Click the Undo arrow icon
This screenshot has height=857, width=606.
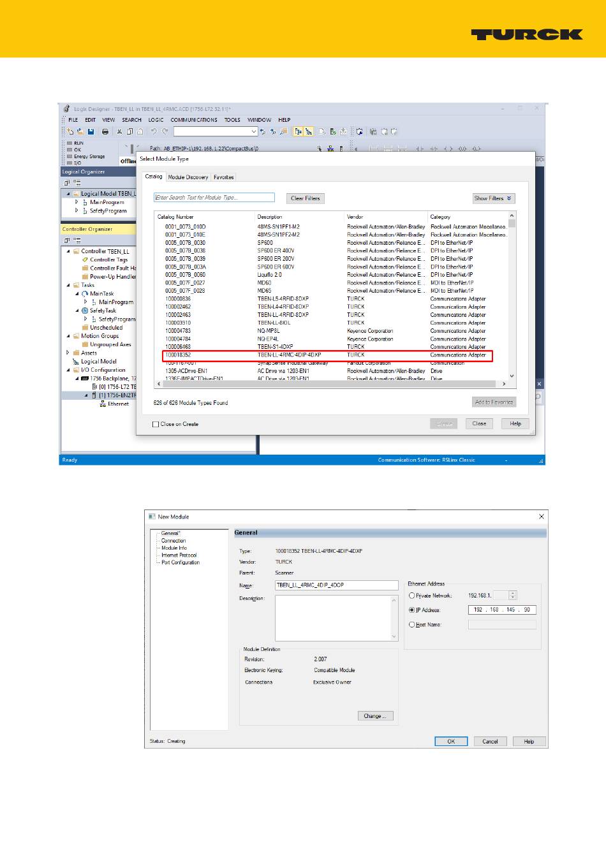tap(154, 131)
